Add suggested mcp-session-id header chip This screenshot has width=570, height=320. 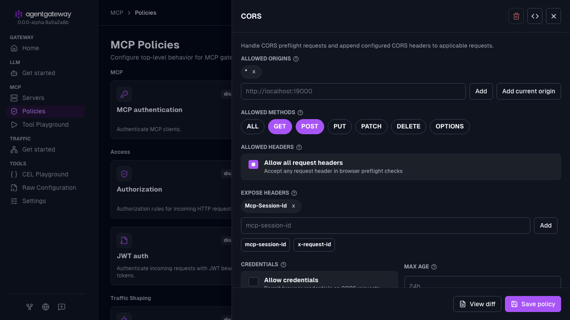(265, 245)
